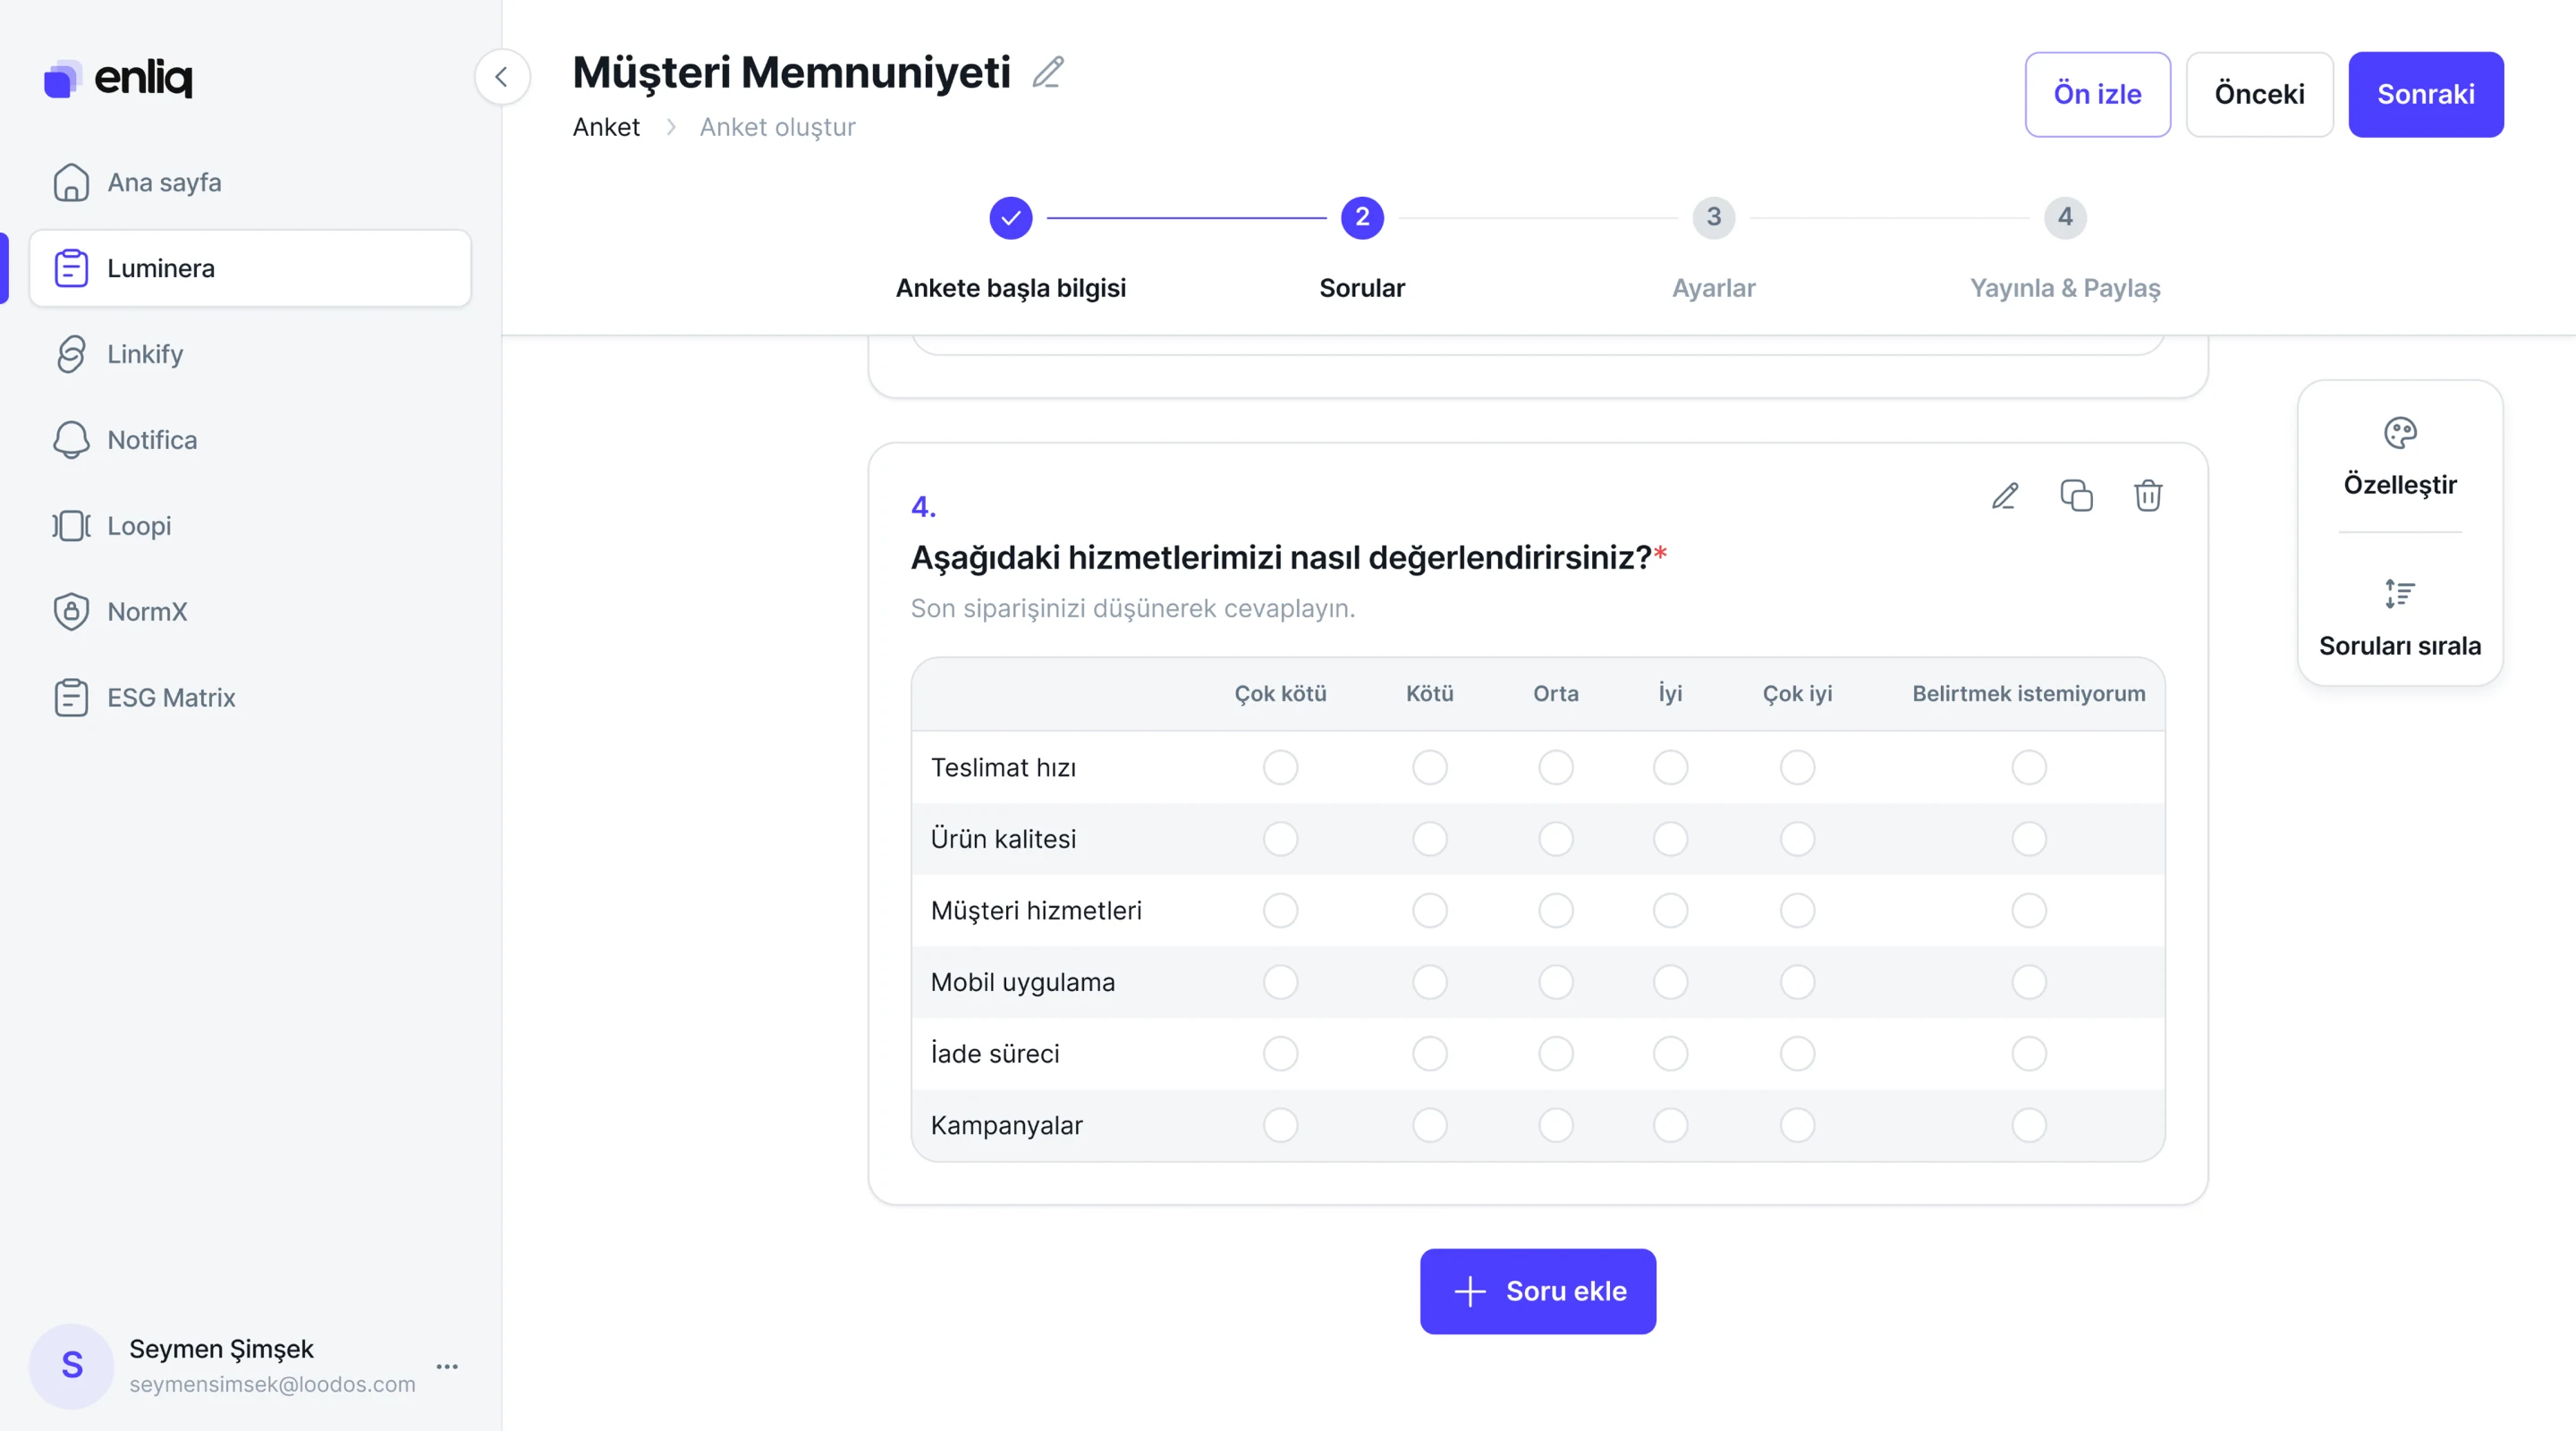
Task: Click the Anket breadcrumb link
Action: pyautogui.click(x=606, y=127)
